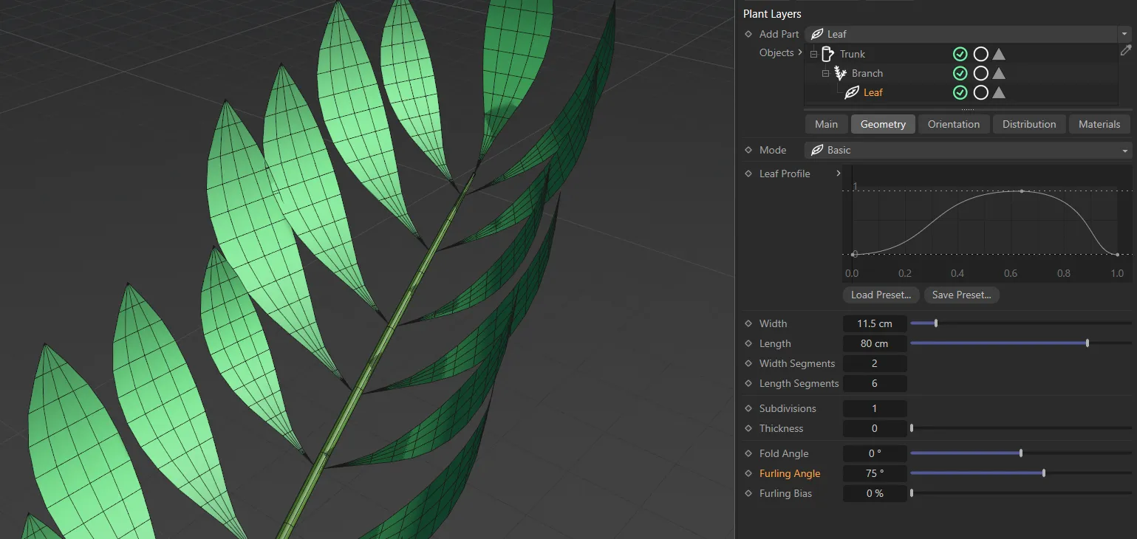Click the diamond icon beside Leaf Profile
This screenshot has width=1137, height=539.
tap(747, 174)
